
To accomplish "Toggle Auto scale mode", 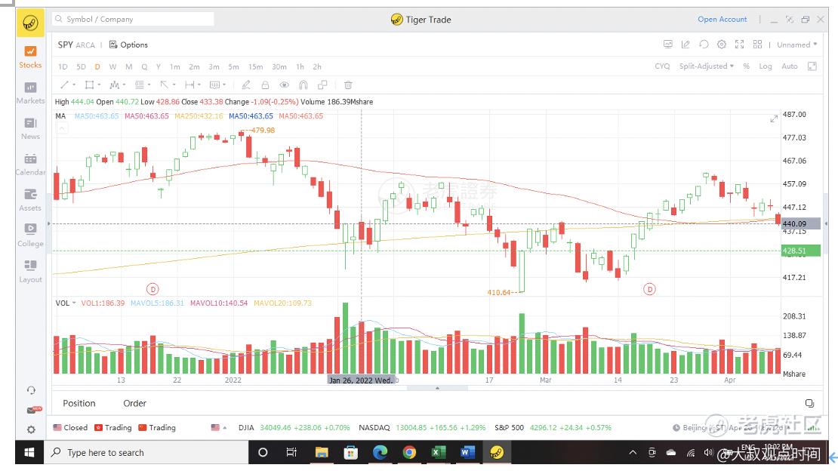I will (x=790, y=66).
